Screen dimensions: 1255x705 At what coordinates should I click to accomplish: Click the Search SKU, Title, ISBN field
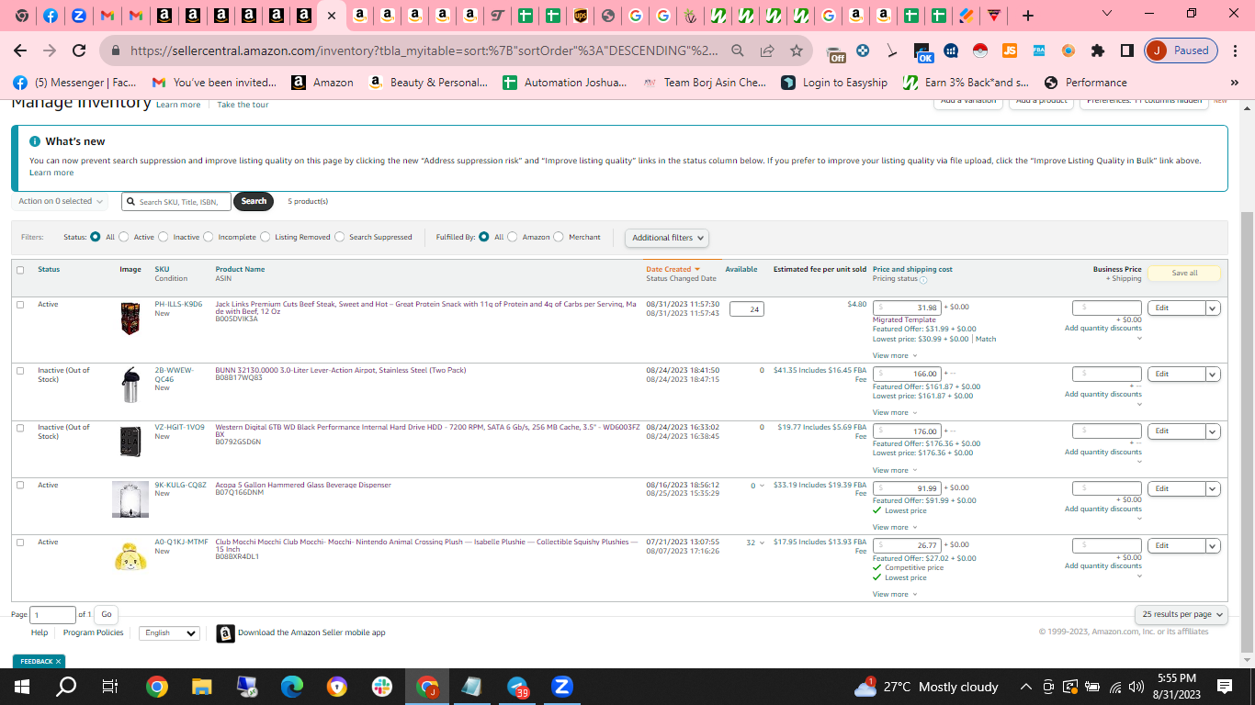pos(176,202)
